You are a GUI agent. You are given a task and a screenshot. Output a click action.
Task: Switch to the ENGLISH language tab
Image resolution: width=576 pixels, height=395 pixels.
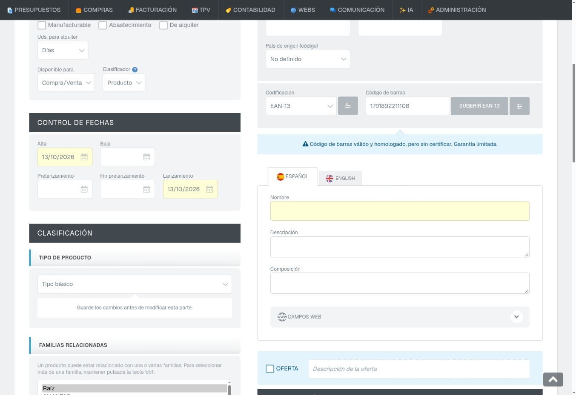pos(341,178)
